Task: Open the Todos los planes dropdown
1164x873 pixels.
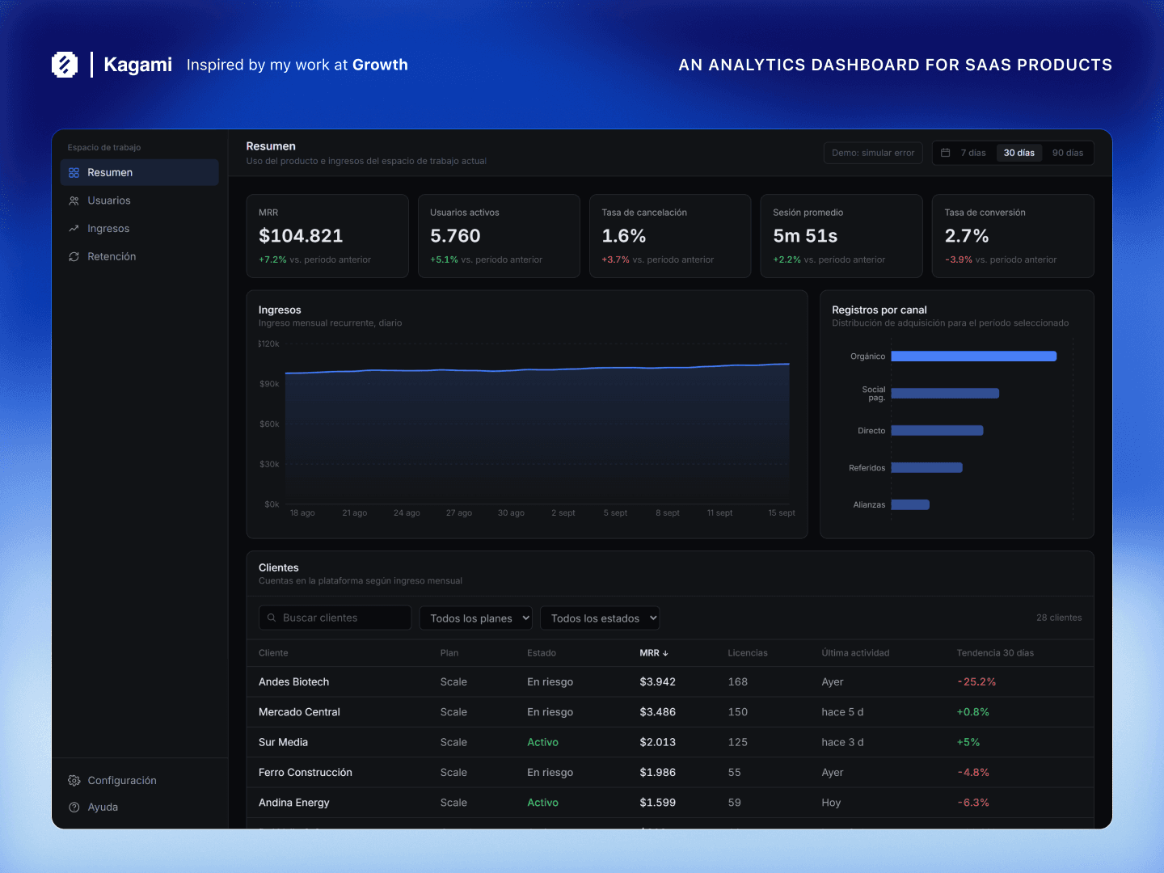Action: (x=476, y=618)
